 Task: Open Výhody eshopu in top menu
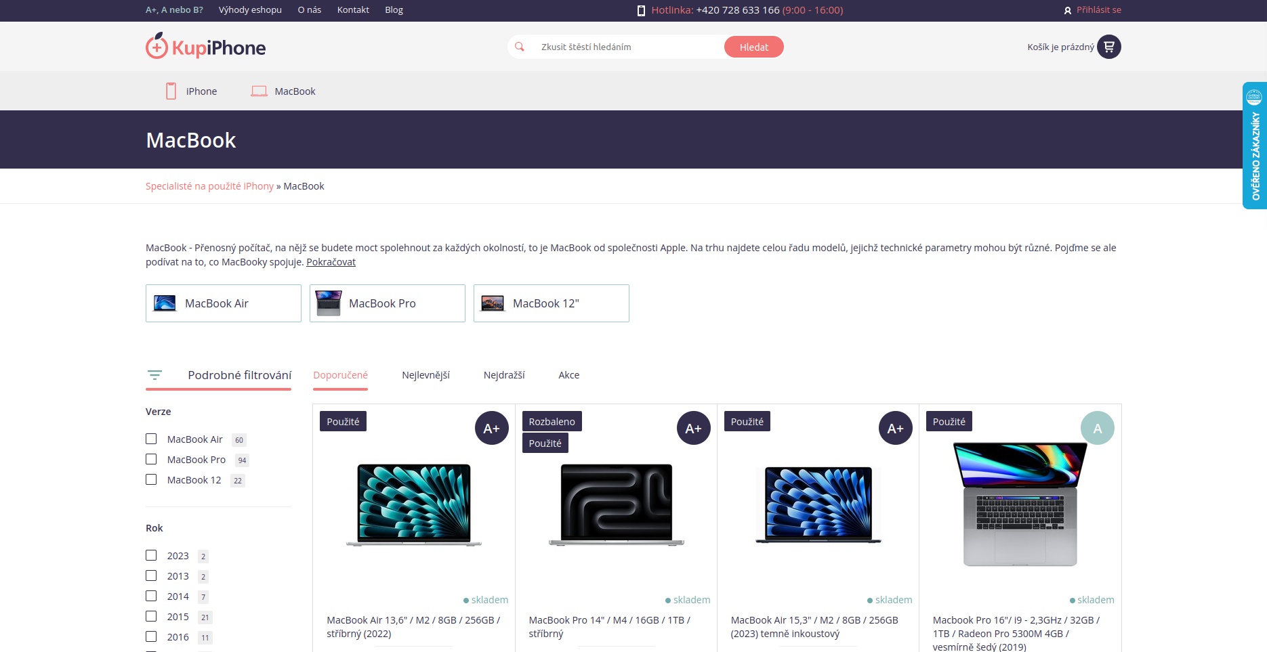(250, 10)
